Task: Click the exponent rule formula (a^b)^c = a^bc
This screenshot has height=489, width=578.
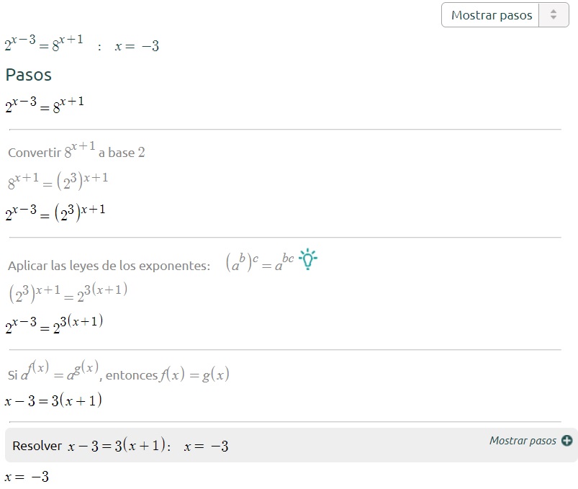Action: coord(260,262)
